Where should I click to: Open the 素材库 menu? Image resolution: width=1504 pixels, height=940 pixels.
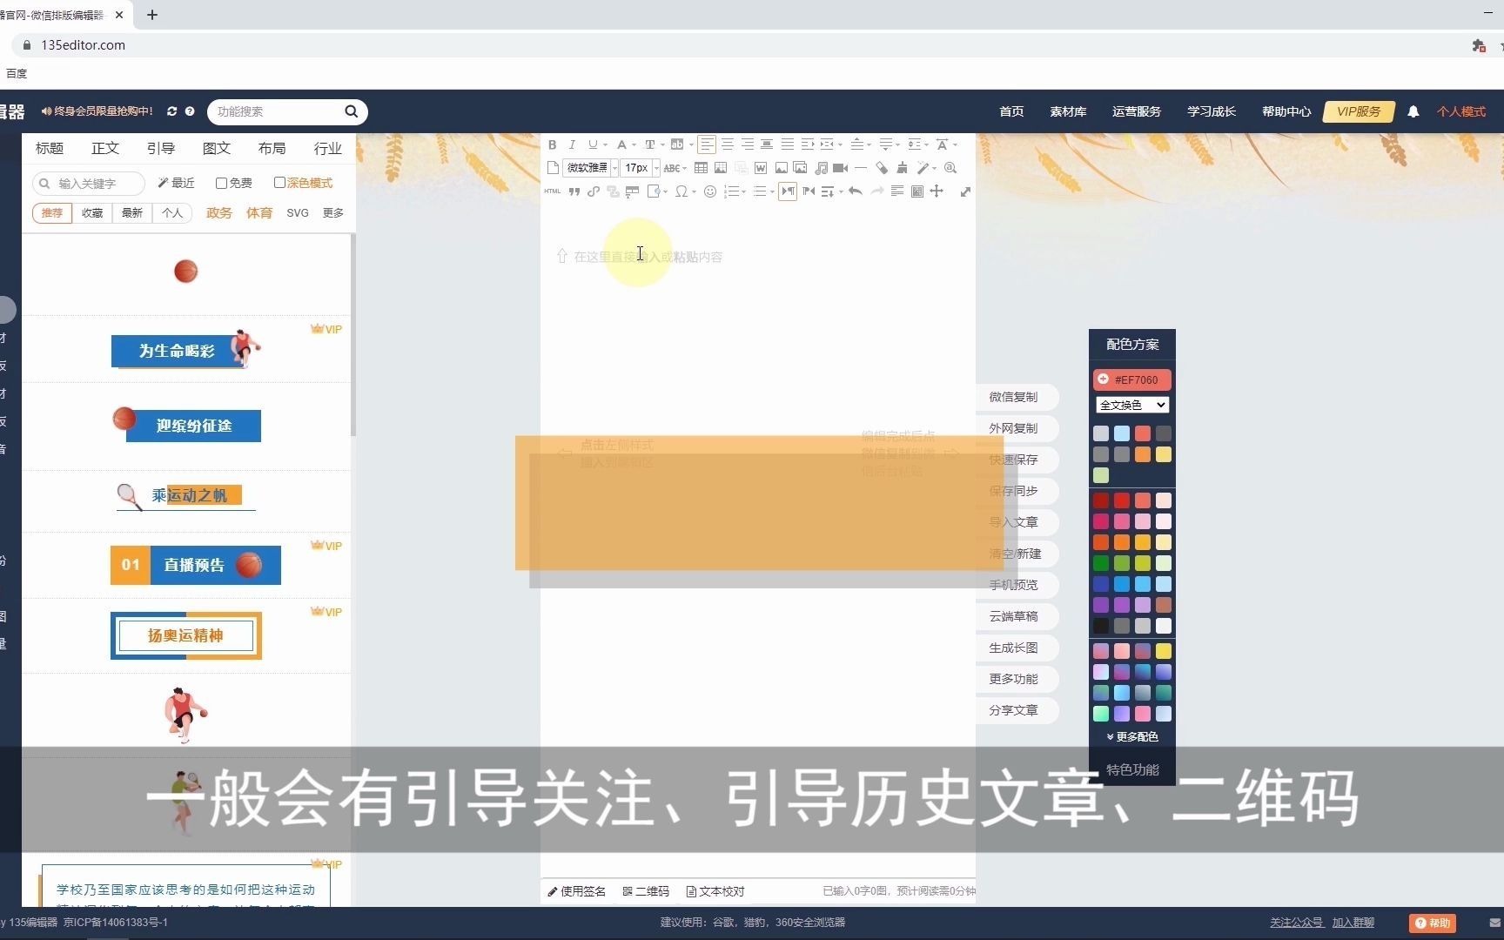[1068, 111]
